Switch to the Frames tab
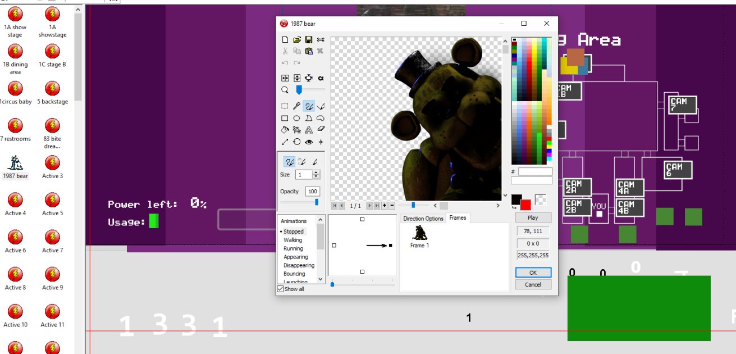Image resolution: width=736 pixels, height=354 pixels. tap(458, 218)
